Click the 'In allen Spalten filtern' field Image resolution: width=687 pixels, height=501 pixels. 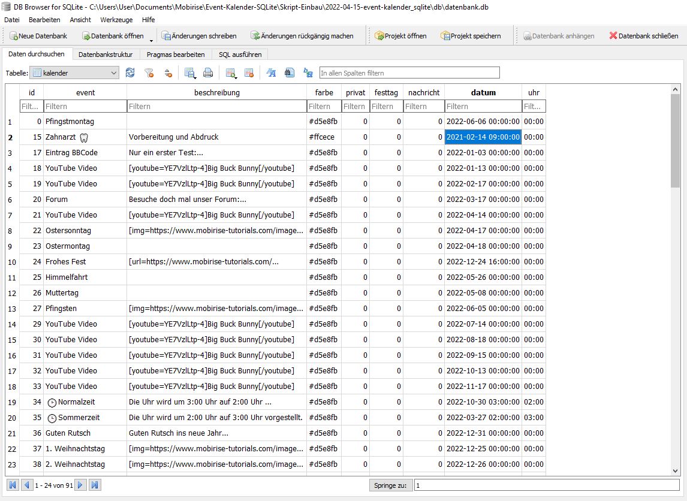click(x=409, y=73)
